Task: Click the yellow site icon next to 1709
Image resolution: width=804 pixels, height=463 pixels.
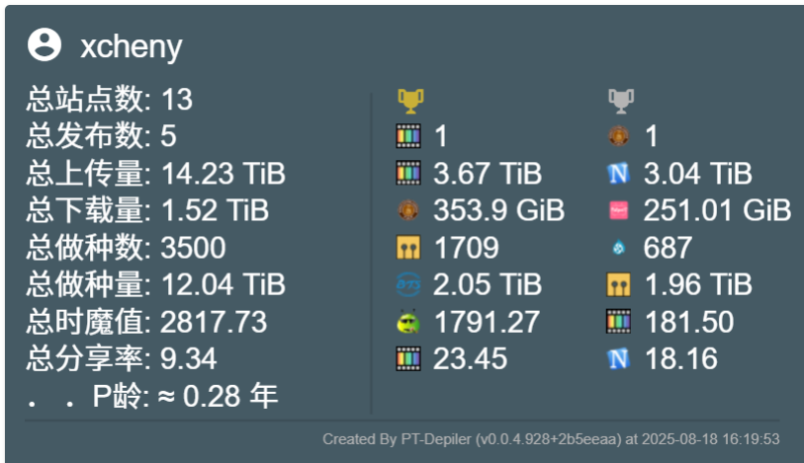Action: (408, 247)
